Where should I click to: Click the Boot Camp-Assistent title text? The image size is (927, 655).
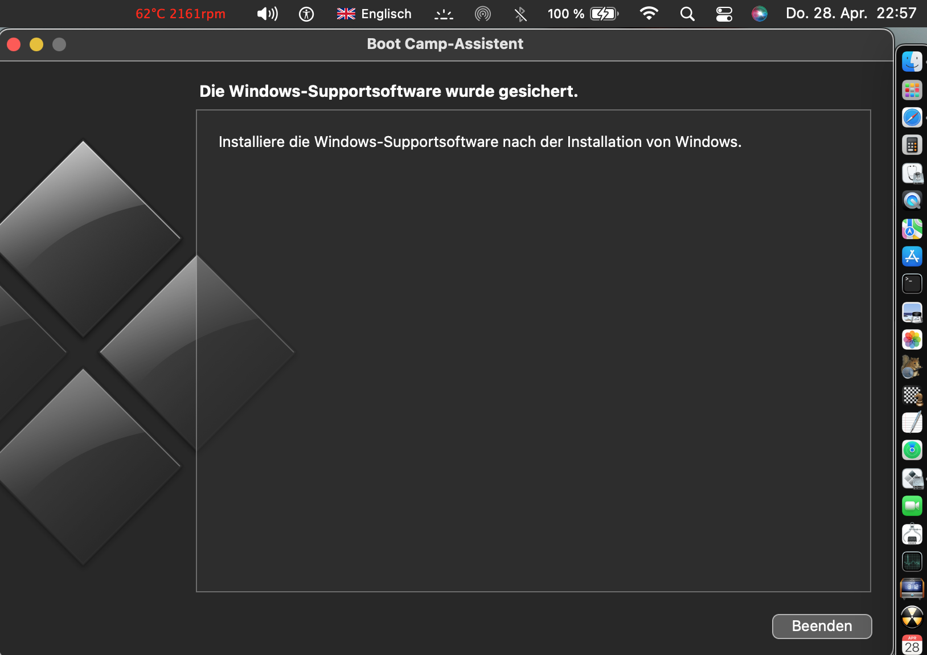(445, 44)
